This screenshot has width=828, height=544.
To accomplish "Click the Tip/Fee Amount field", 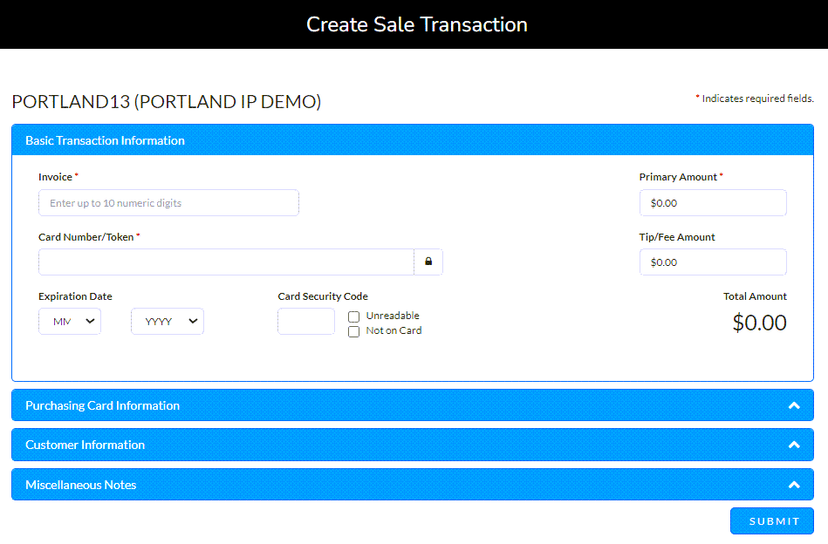I will 713,262.
